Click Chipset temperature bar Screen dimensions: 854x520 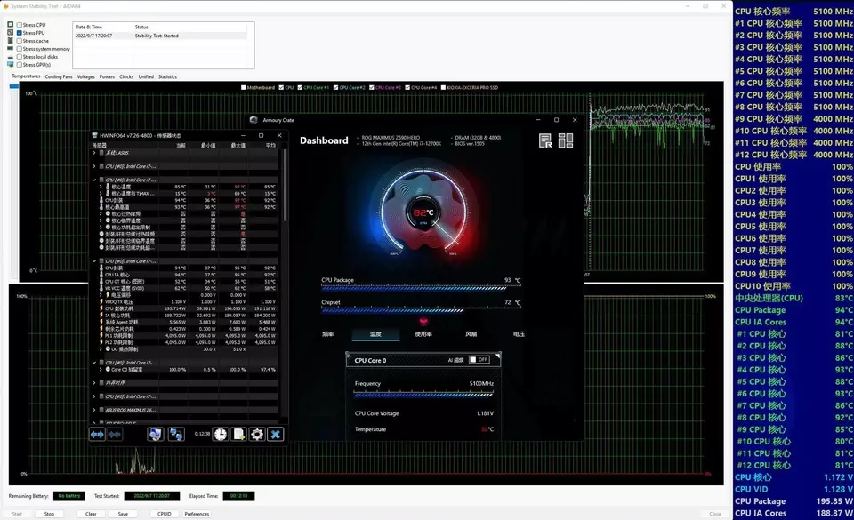pos(421,310)
